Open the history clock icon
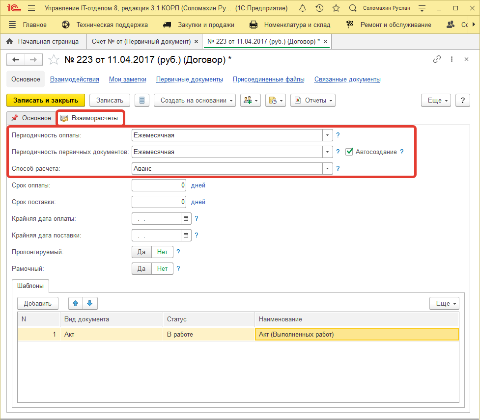This screenshot has width=480, height=420. coord(319,8)
